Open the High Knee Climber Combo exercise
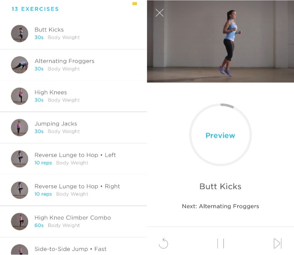 pyautogui.click(x=73, y=221)
